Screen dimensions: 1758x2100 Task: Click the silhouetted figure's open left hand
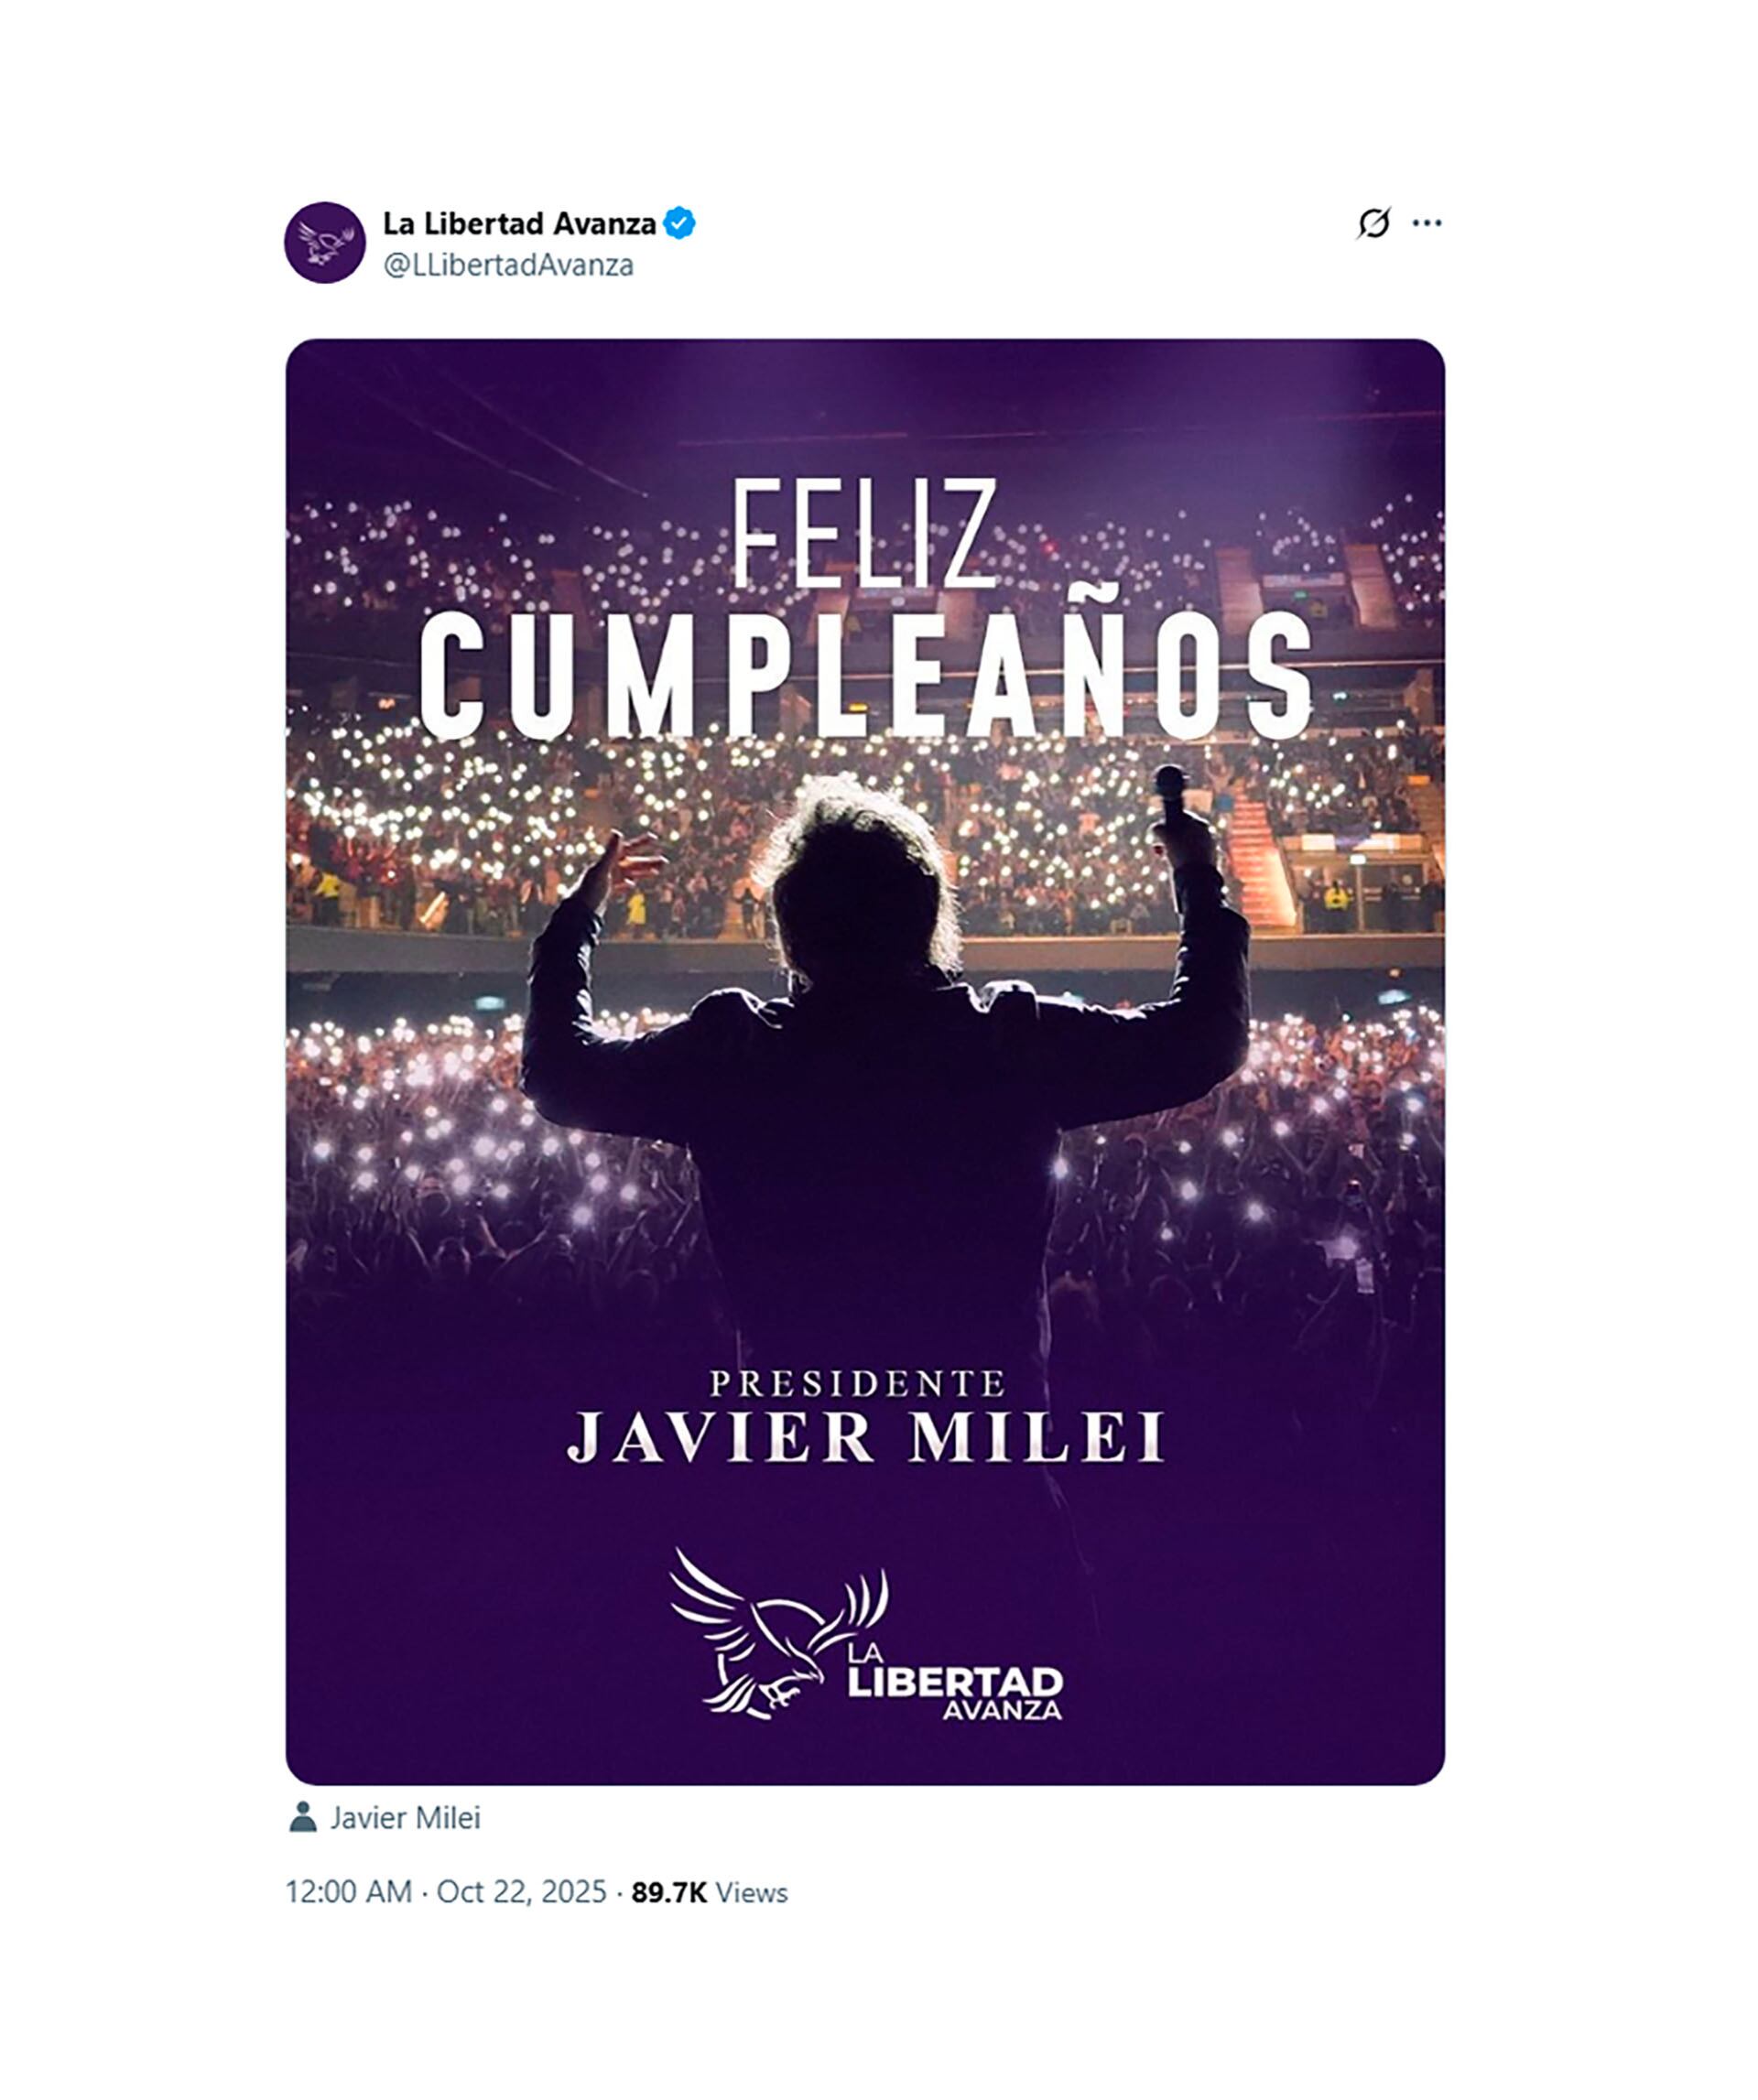tap(622, 866)
